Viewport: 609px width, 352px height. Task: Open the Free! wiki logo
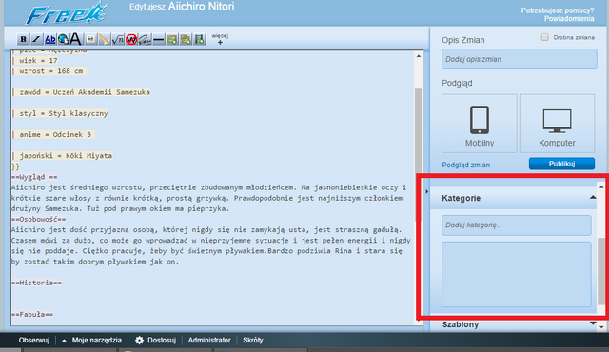[x=67, y=13]
